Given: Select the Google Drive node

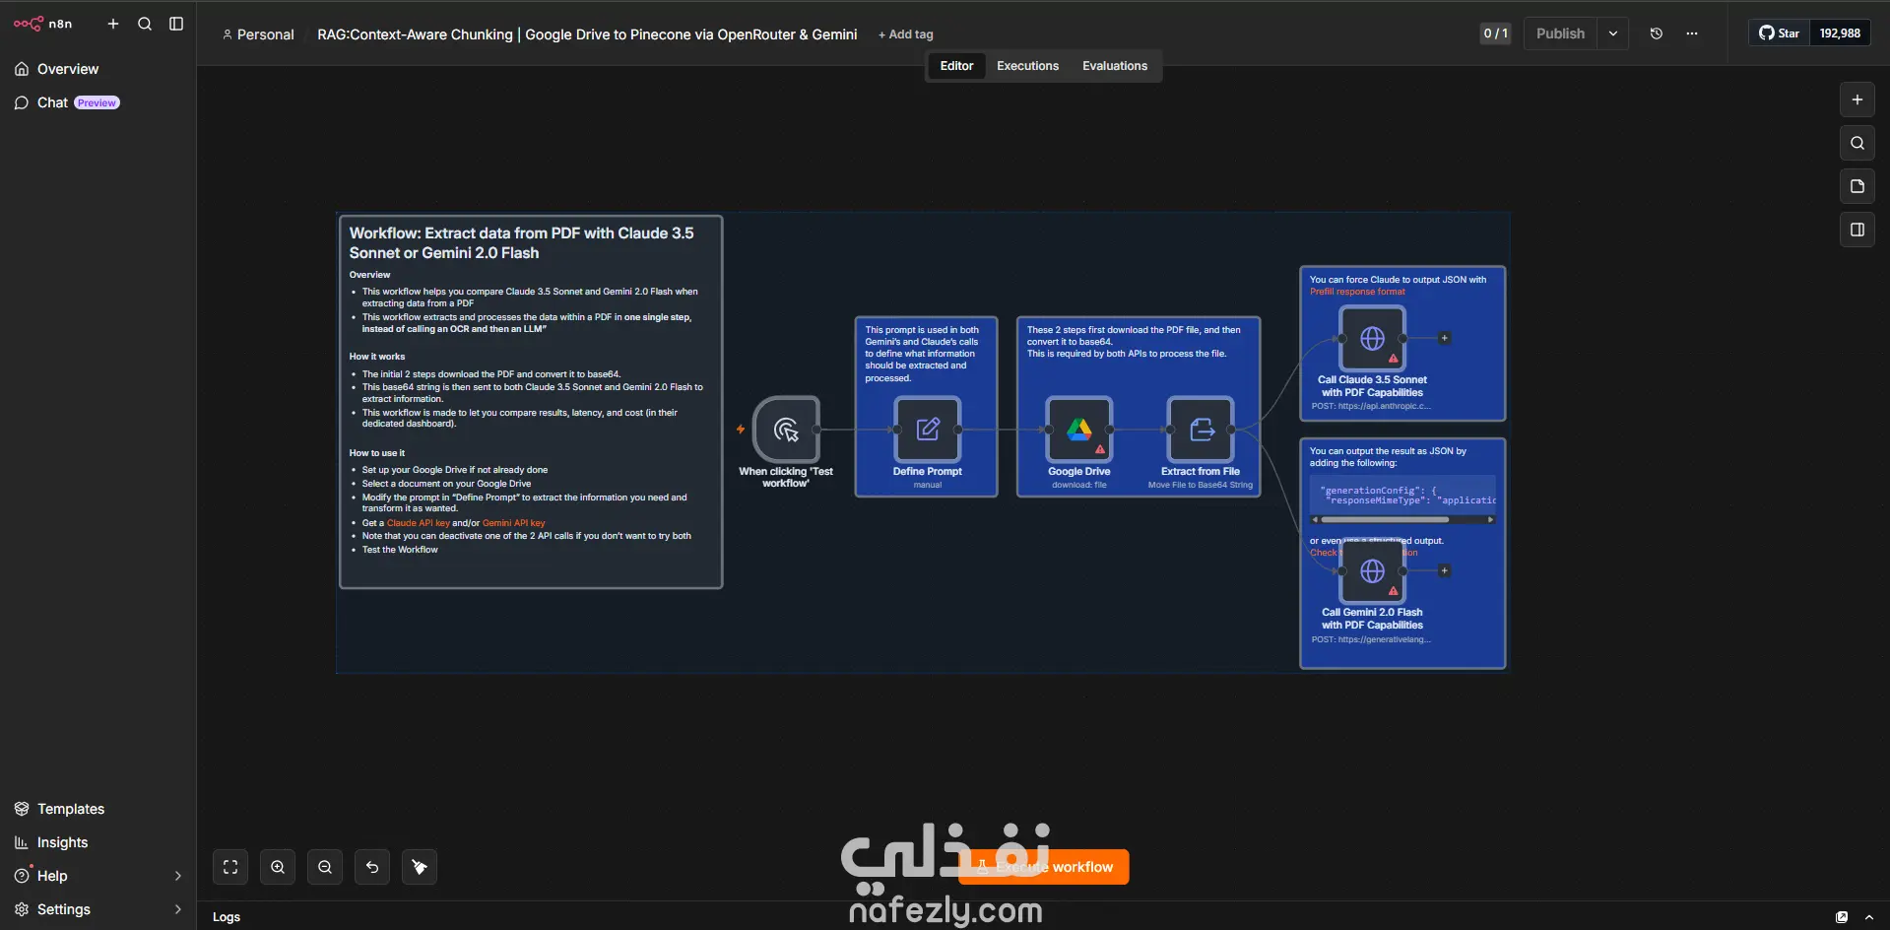Looking at the screenshot, I should tap(1079, 430).
